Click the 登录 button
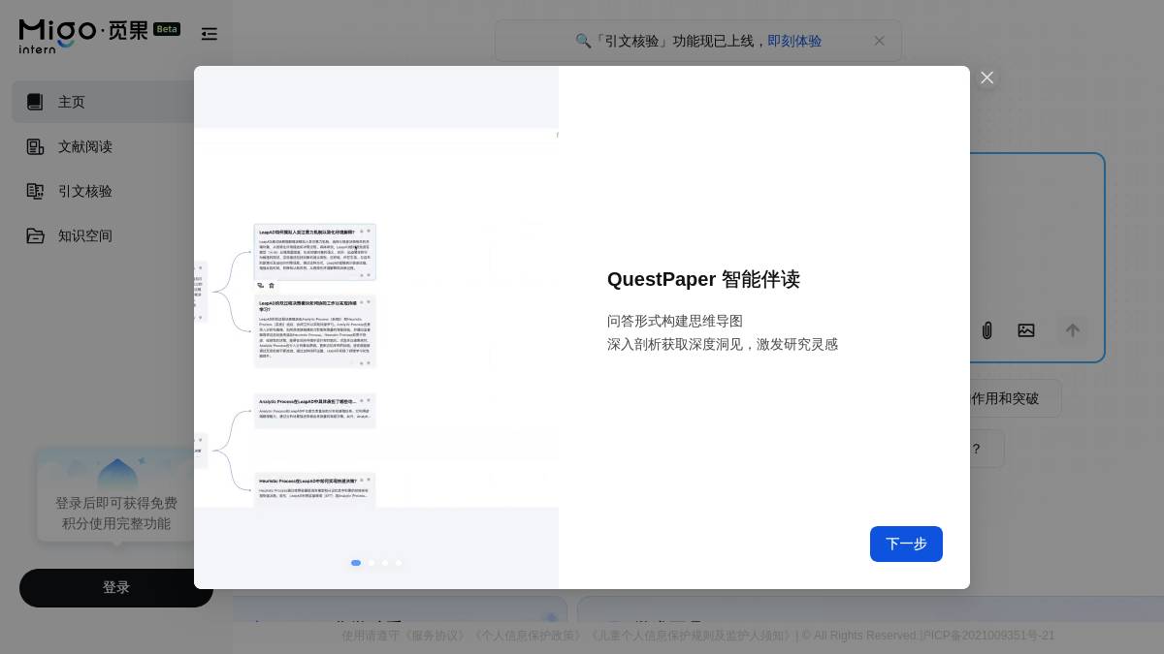The image size is (1164, 654). pyautogui.click(x=116, y=588)
